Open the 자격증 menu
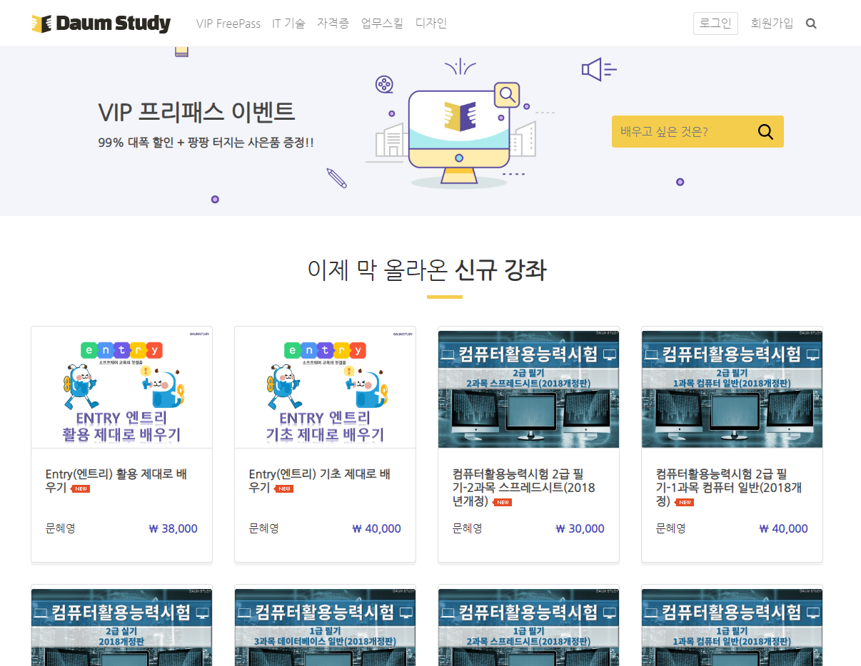The image size is (861, 666). coord(333,23)
